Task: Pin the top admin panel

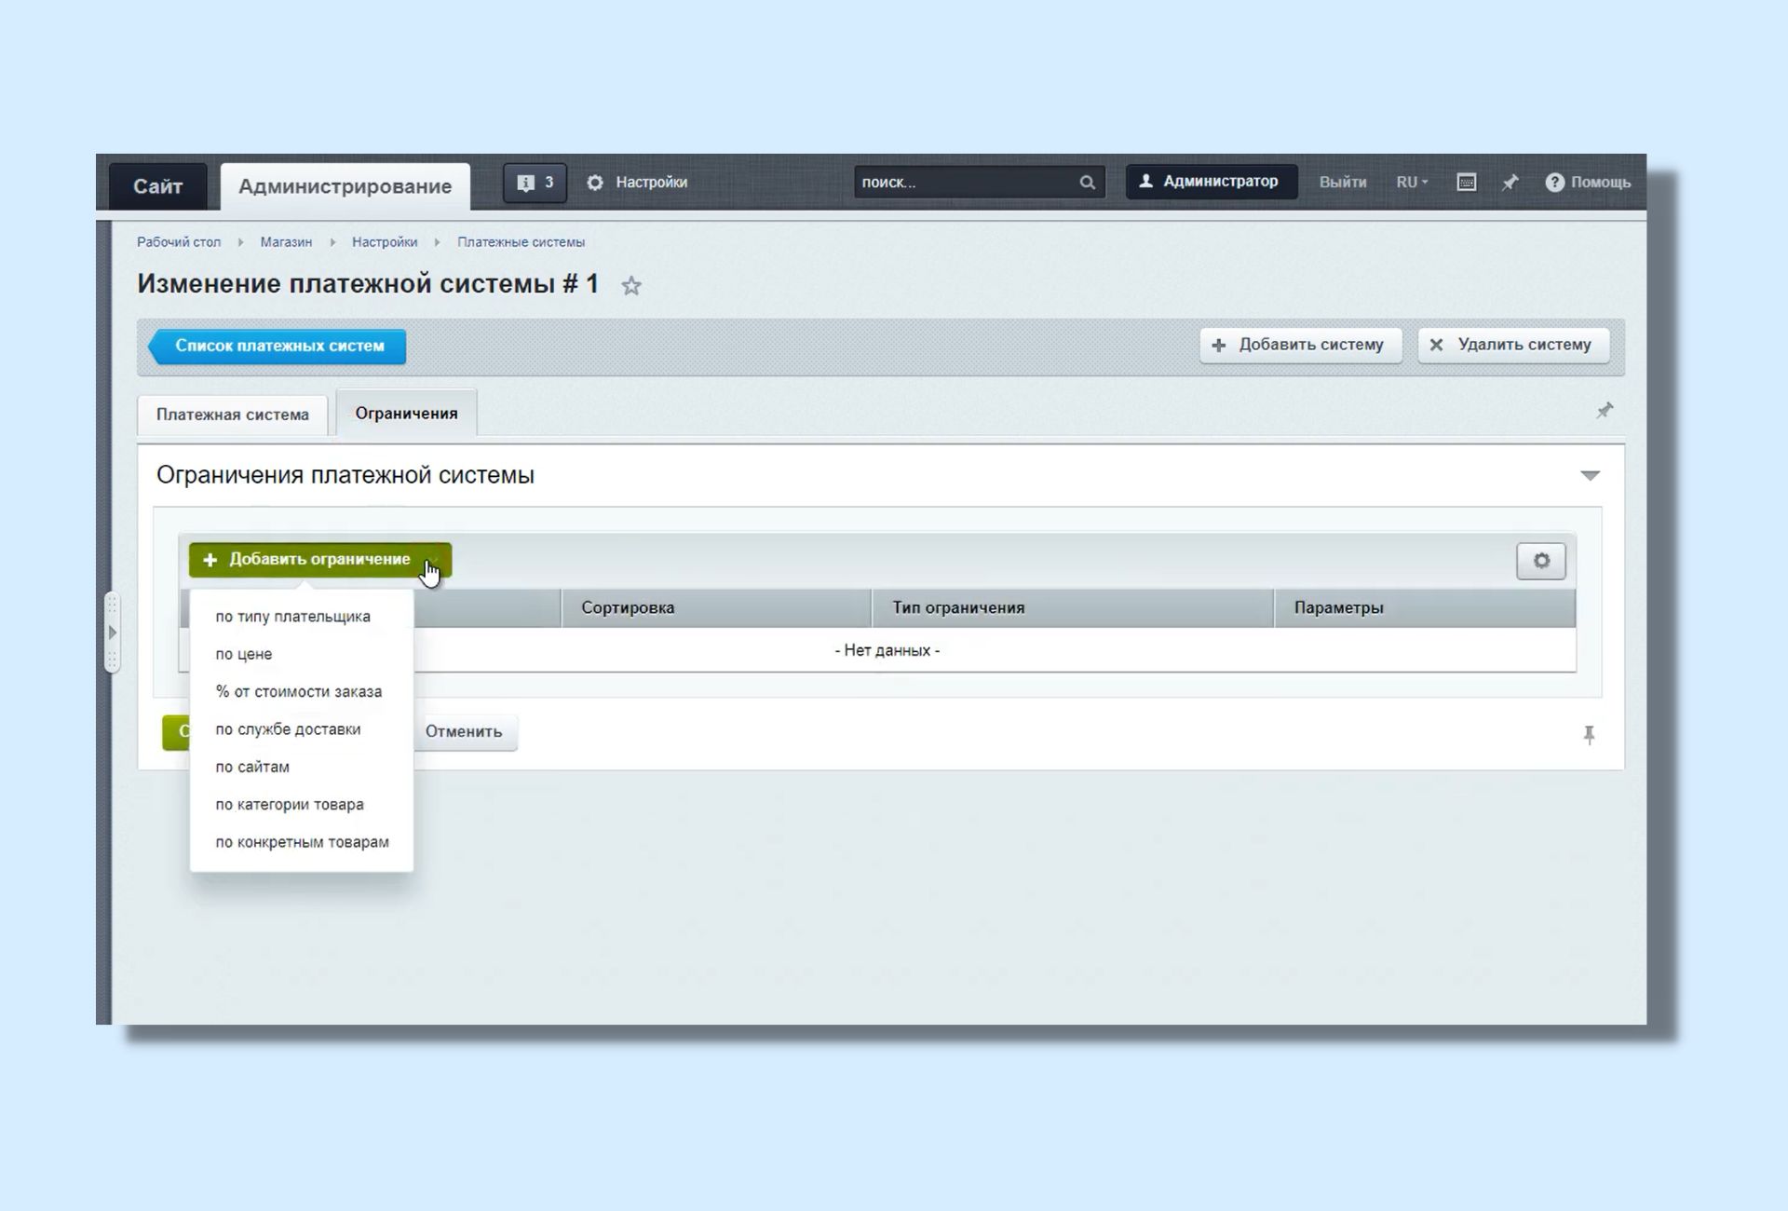Action: pos(1510,183)
